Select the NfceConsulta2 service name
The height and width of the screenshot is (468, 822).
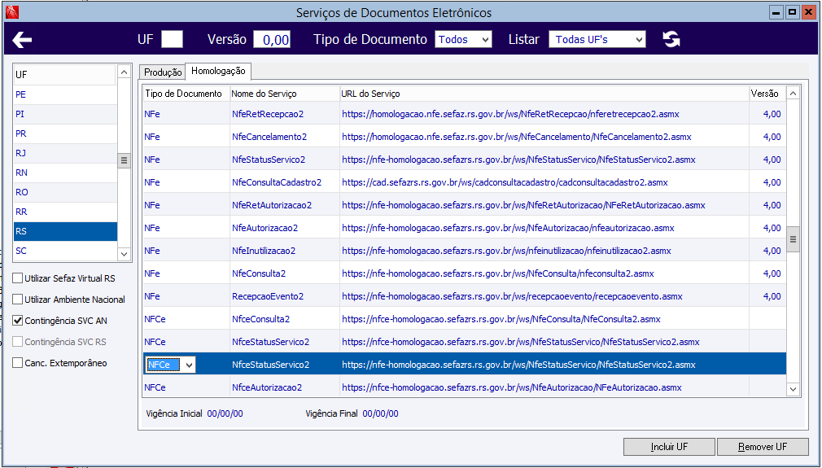pos(261,319)
